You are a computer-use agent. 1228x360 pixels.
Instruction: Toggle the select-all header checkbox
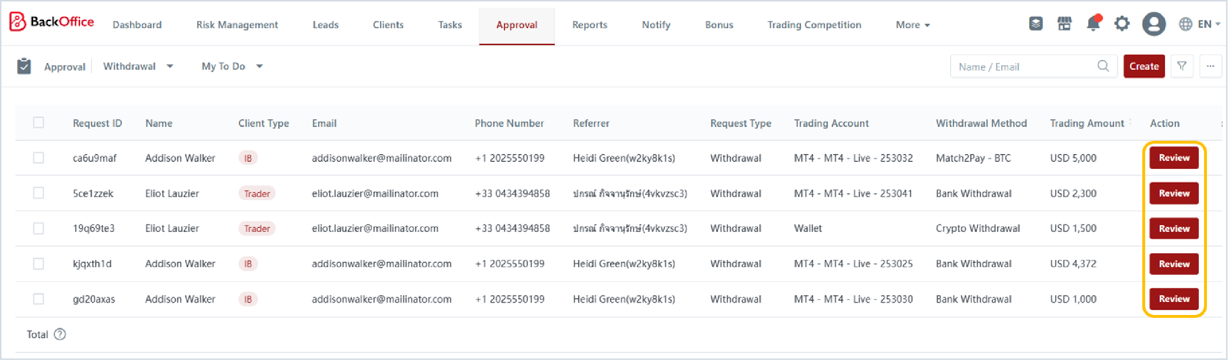[38, 123]
